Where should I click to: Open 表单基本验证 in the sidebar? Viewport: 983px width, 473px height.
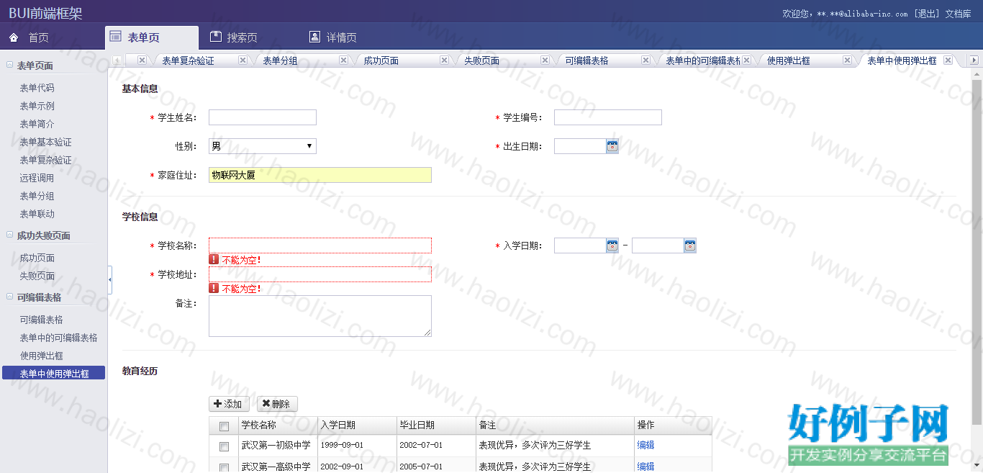point(45,142)
